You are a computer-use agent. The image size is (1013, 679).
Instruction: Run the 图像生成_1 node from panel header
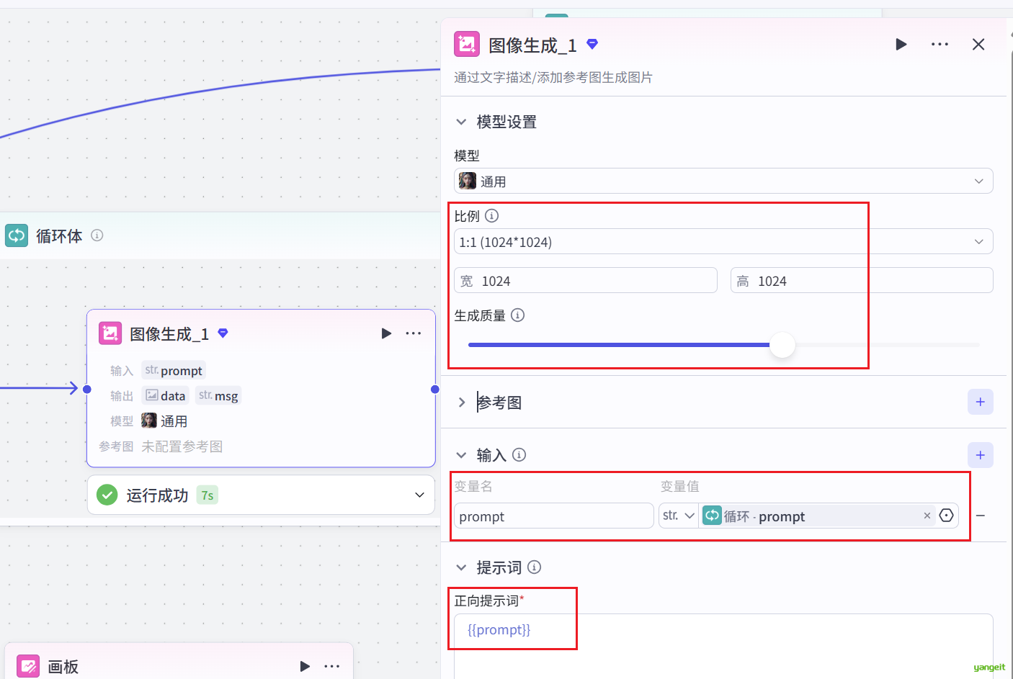click(x=901, y=45)
